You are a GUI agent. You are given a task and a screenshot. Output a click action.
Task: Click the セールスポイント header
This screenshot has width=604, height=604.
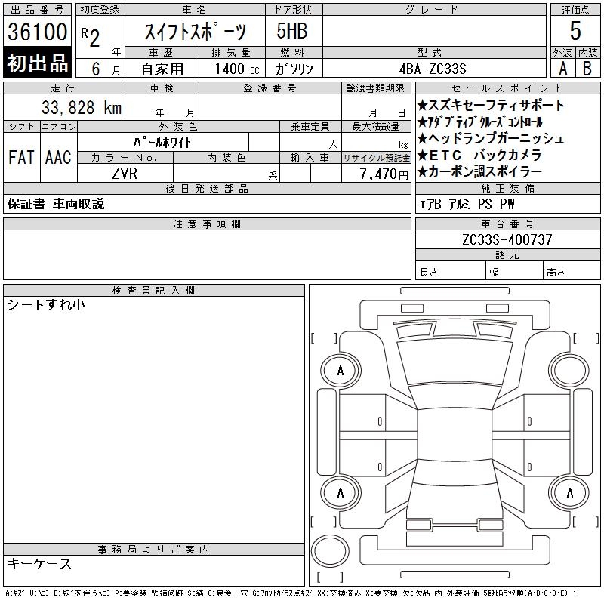pyautogui.click(x=507, y=88)
